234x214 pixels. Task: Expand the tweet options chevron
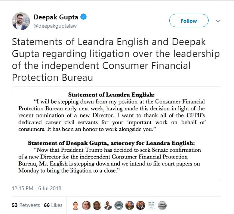coord(219,21)
